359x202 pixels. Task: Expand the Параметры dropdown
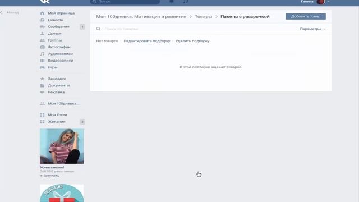click(x=312, y=29)
